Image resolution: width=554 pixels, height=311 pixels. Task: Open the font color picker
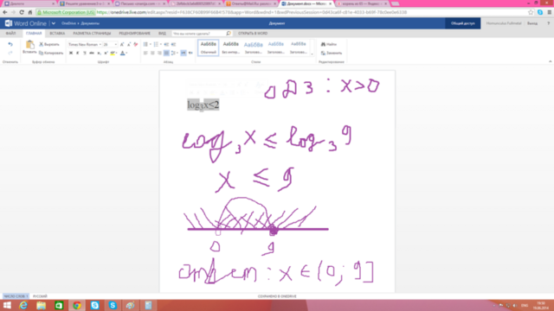tap(123, 53)
